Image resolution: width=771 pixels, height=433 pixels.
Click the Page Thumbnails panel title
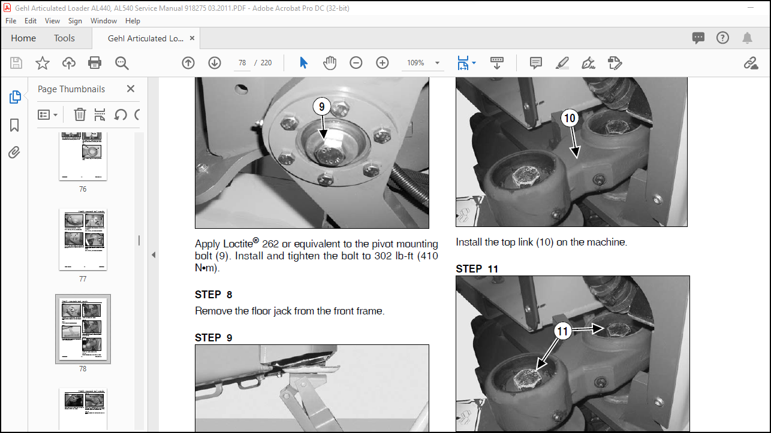71,89
